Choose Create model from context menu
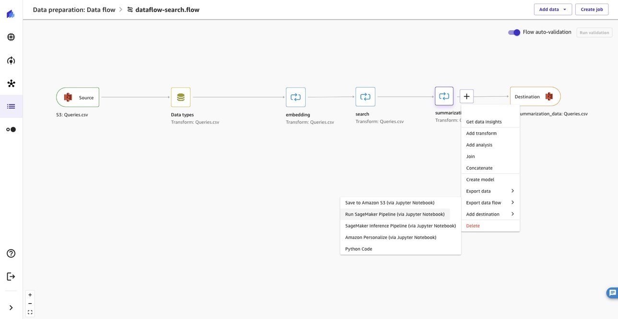 490,180
